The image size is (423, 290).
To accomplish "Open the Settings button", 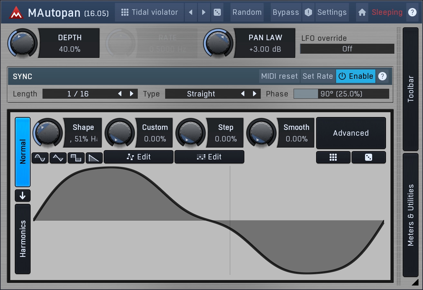I will (332, 12).
